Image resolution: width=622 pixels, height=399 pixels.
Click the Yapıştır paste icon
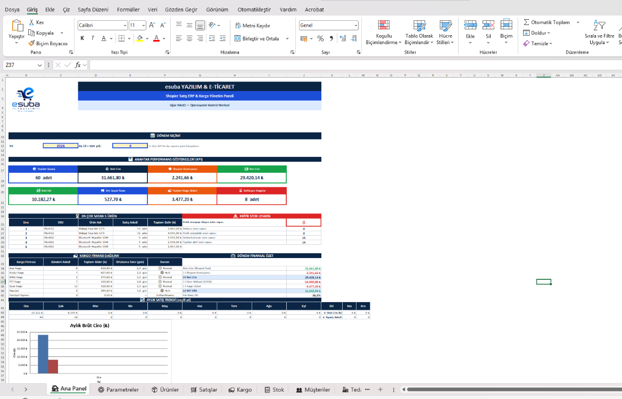[x=16, y=26]
